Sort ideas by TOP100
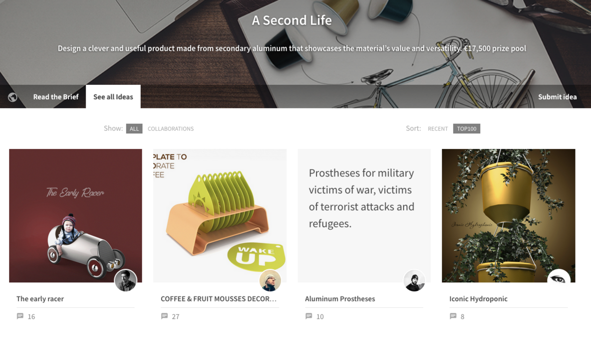 click(x=467, y=129)
